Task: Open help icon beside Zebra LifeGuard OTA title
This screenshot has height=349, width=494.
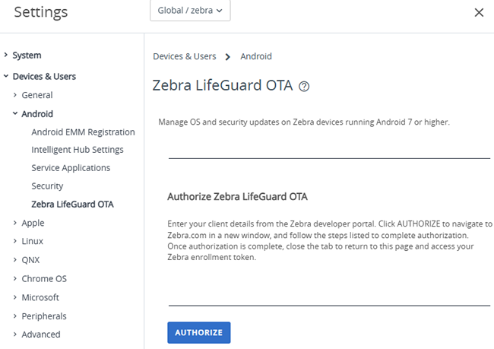Action: pos(304,87)
